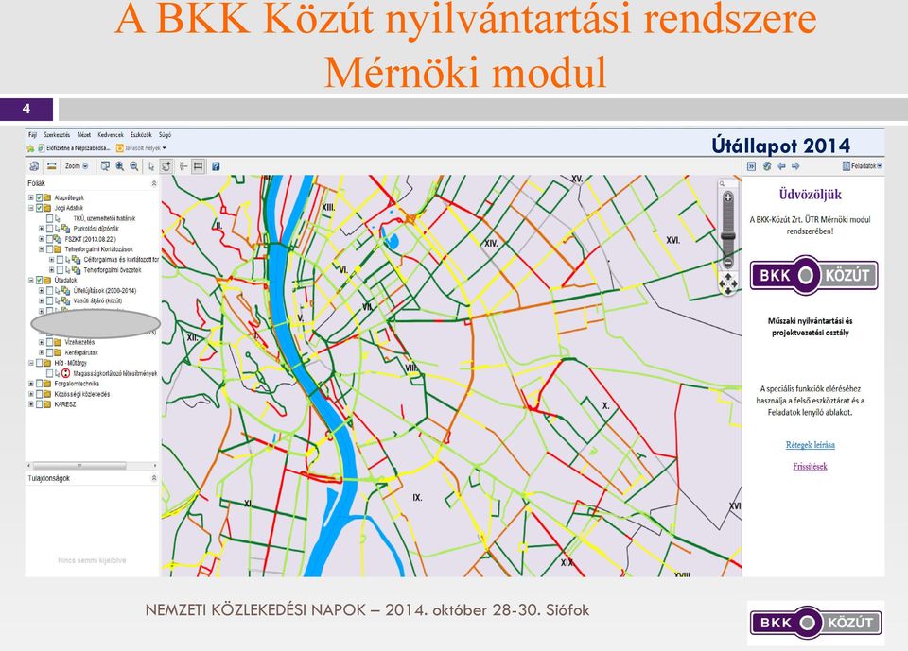Uncheck the Jogi Adatok checkbox
This screenshot has height=651, width=908.
tap(40, 208)
